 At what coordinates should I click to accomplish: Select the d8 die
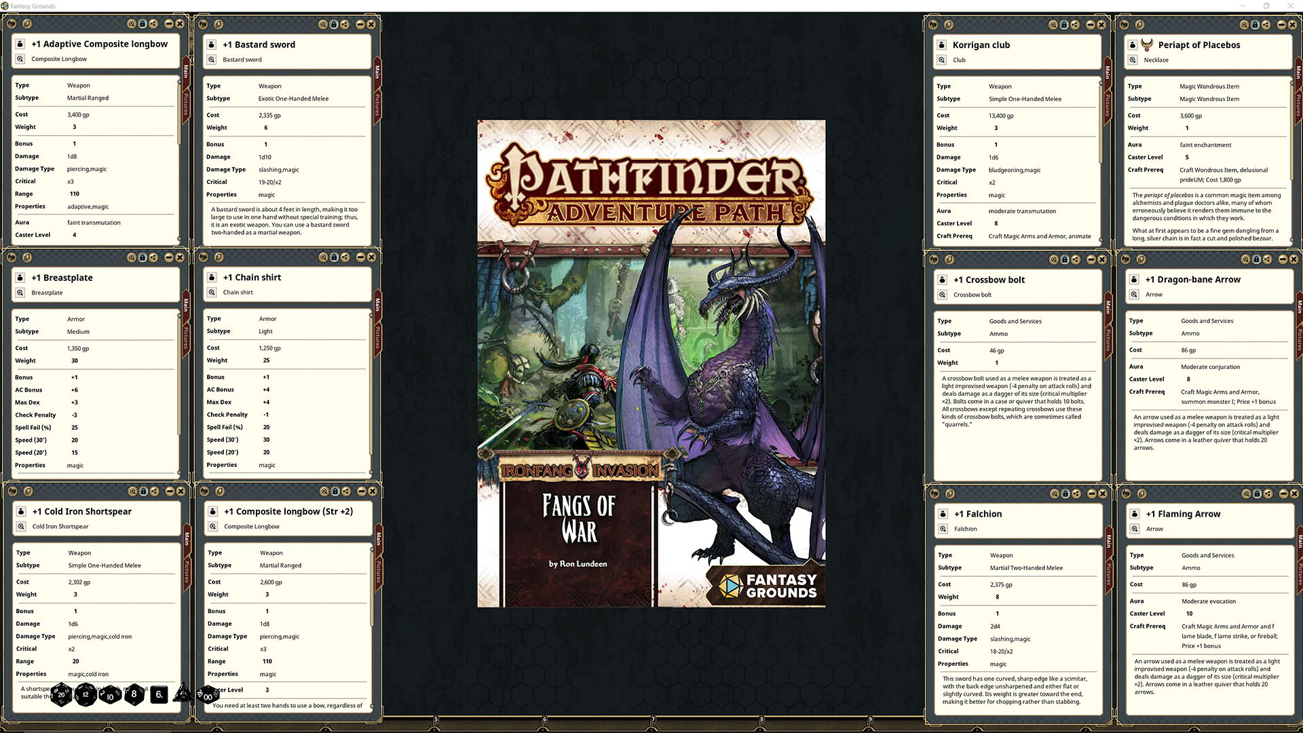[134, 694]
